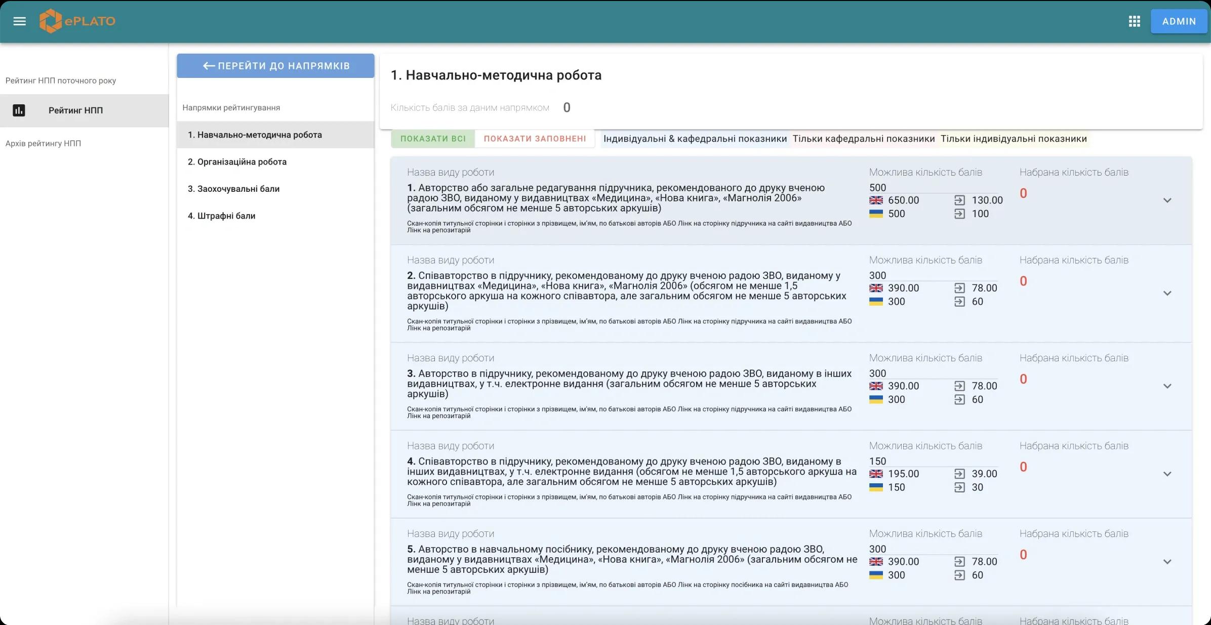
Task: Click UK flag icon beside 650.00
Action: tap(876, 200)
